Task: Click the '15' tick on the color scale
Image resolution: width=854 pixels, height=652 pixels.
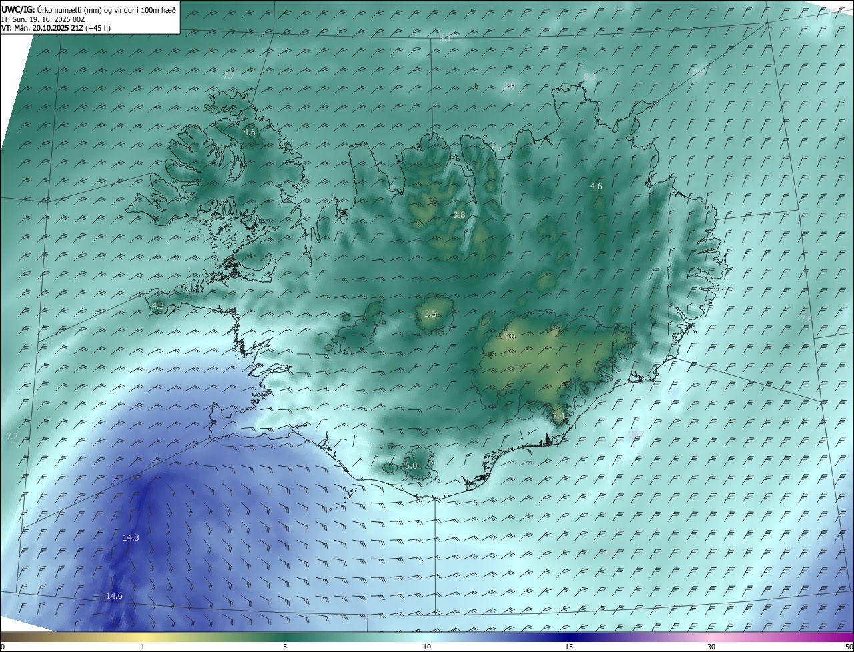Action: point(569,647)
